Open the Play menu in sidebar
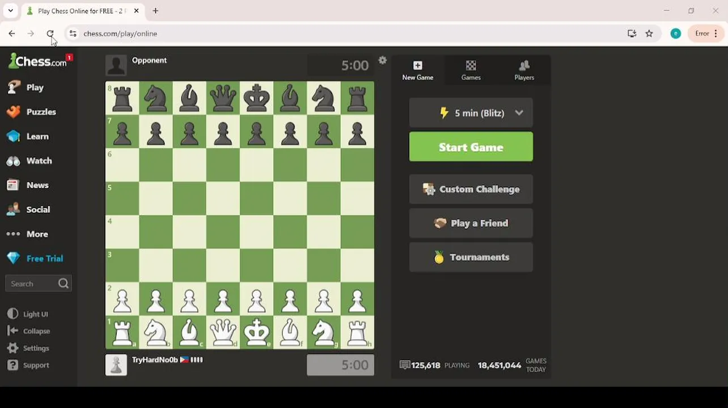Viewport: 728px width, 408px height. [x=26, y=87]
